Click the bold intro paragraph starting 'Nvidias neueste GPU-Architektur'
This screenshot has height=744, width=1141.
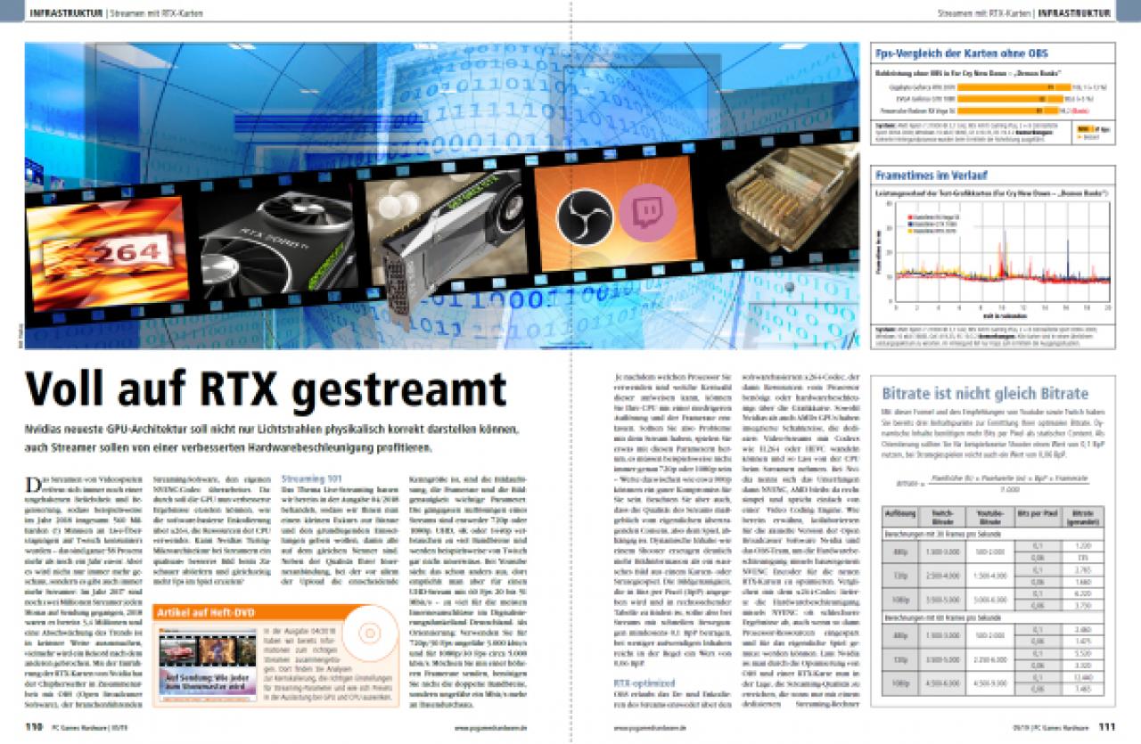tap(273, 437)
